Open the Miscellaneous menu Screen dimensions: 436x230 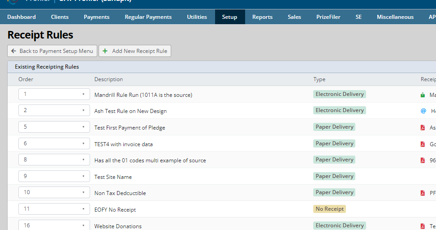point(395,17)
